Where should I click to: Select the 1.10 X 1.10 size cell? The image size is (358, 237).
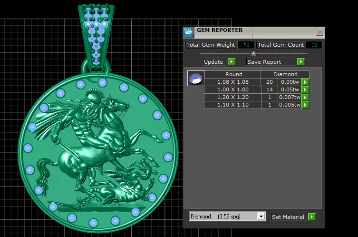[232, 105]
